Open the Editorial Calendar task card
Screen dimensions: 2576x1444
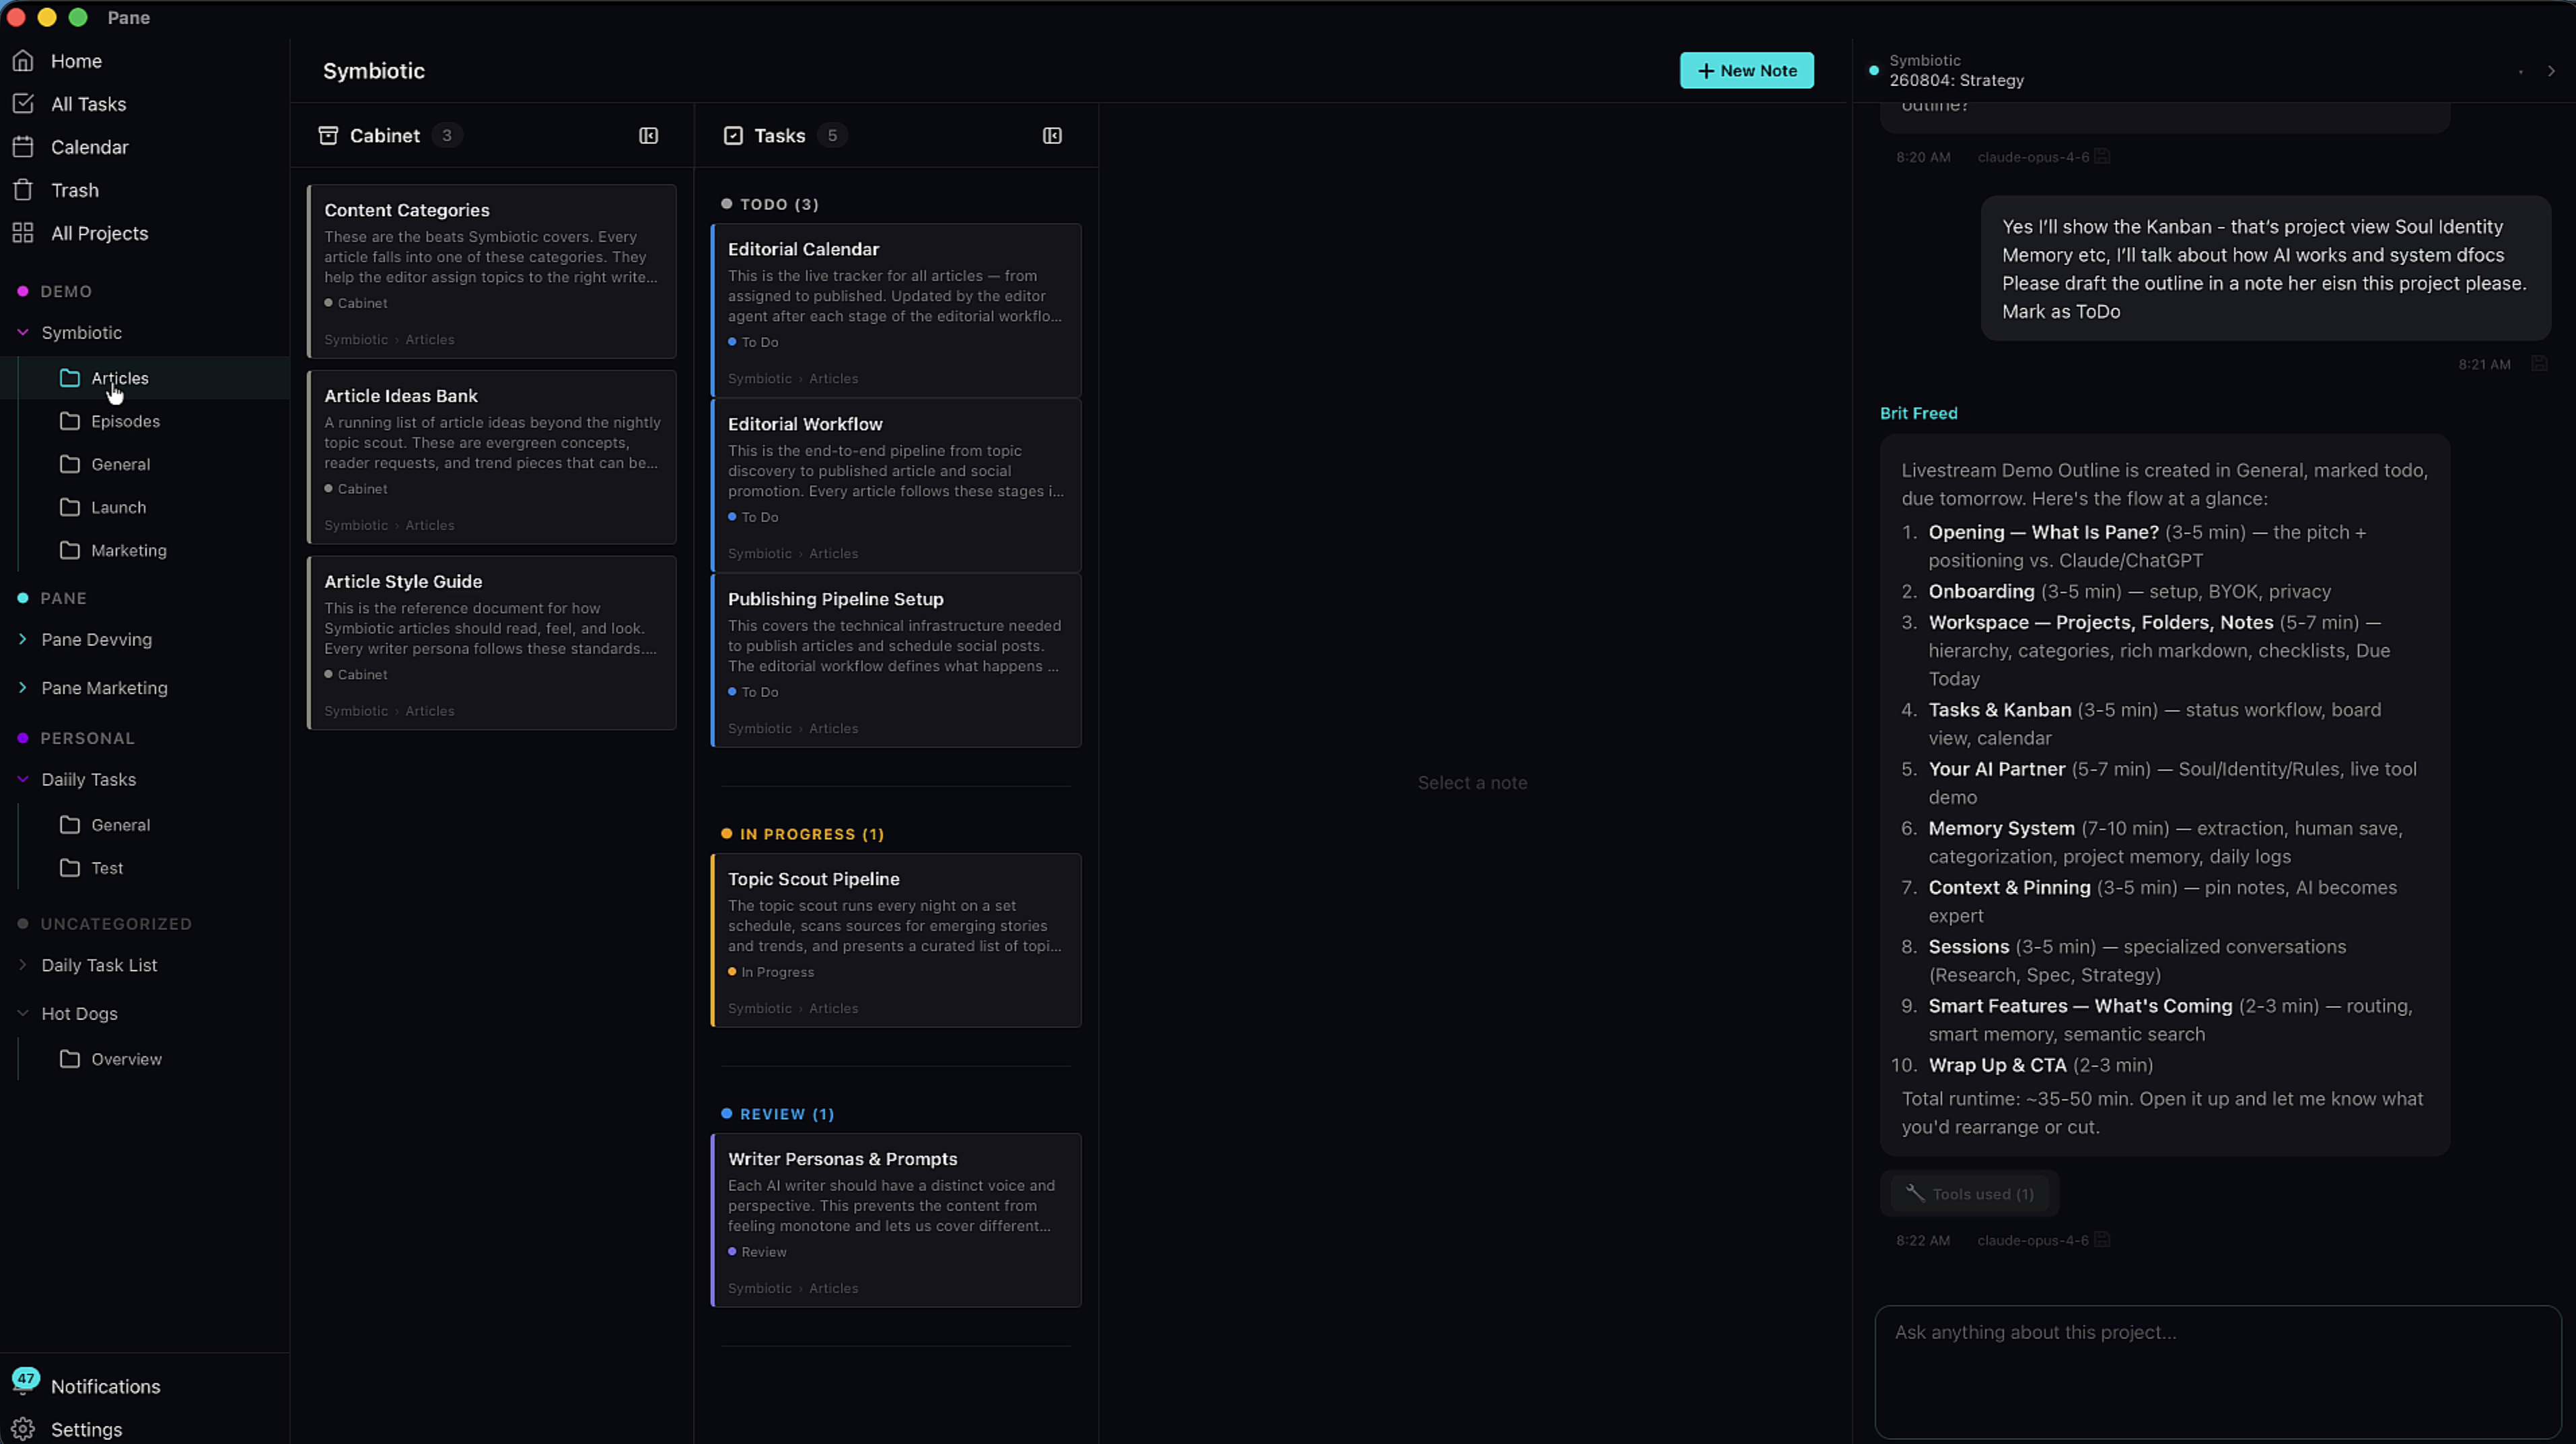[896, 310]
